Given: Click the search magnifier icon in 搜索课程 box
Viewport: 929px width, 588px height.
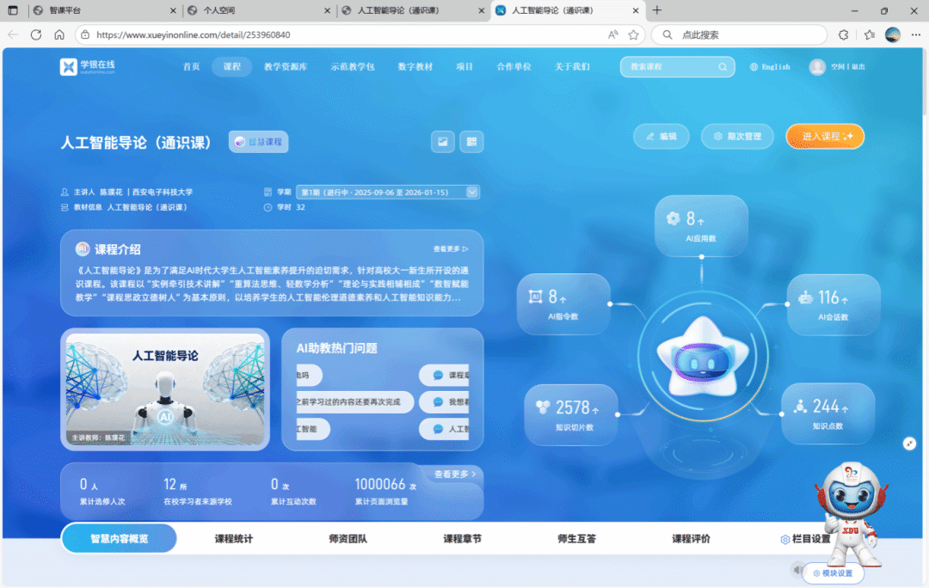Looking at the screenshot, I should pyautogui.click(x=723, y=67).
